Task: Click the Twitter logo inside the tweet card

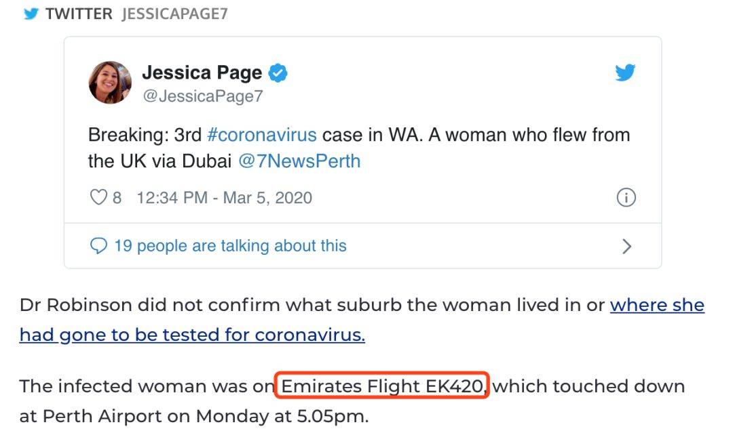Action: 626,73
